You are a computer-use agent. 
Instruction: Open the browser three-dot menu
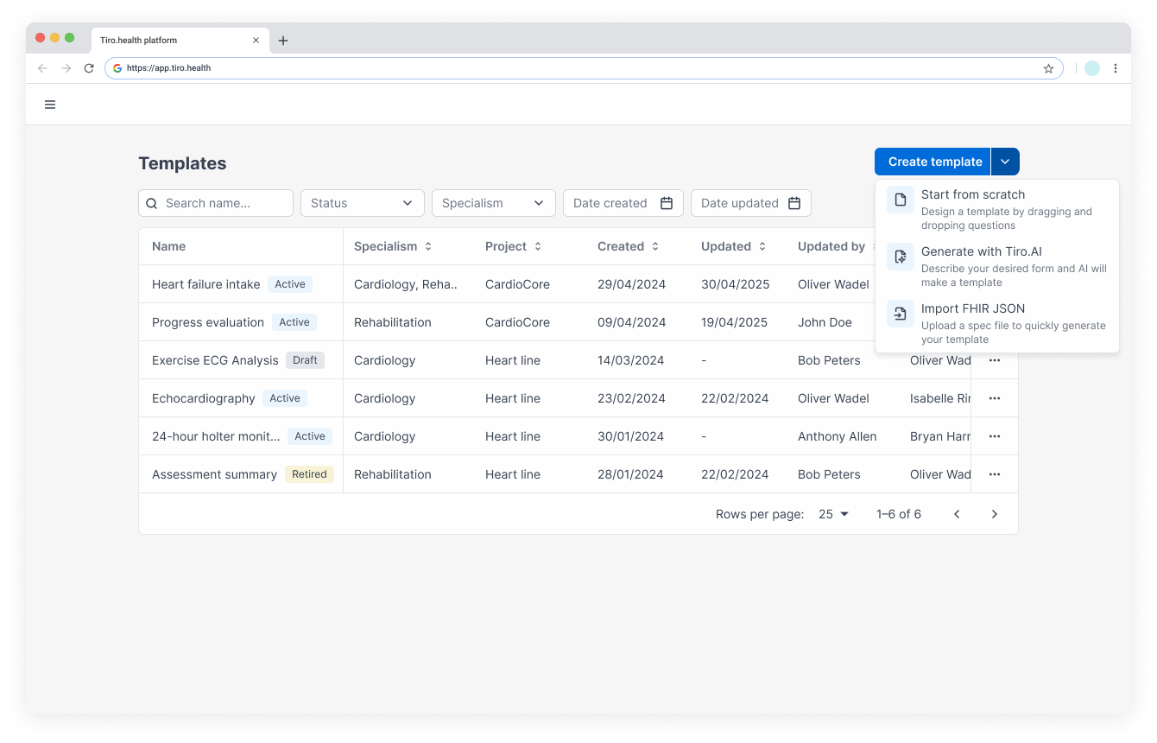[1116, 68]
